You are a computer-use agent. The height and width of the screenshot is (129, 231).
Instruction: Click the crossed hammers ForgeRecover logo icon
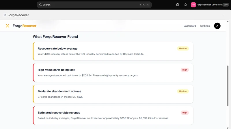tap(8, 26)
